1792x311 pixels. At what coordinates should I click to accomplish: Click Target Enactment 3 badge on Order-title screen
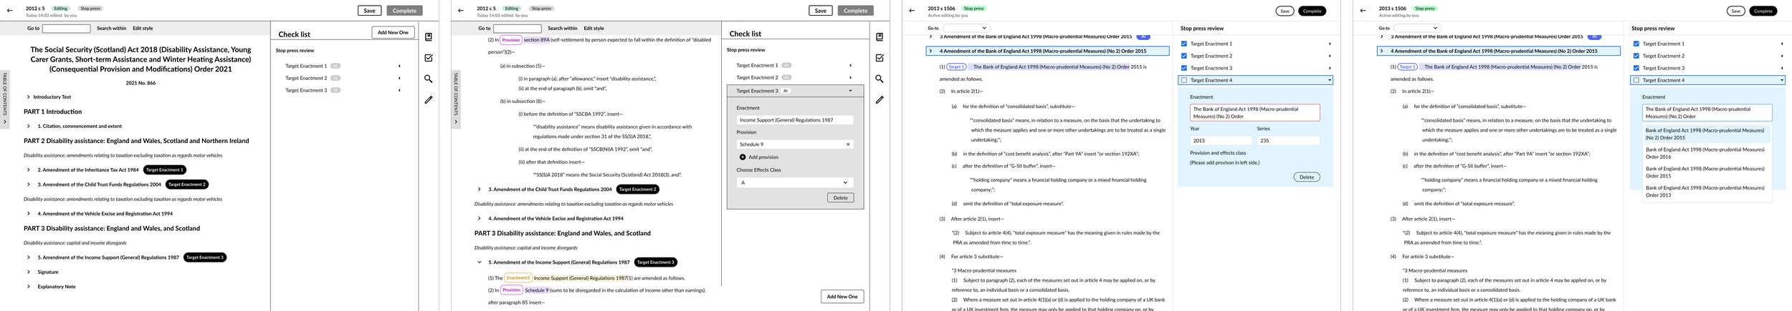coord(205,257)
